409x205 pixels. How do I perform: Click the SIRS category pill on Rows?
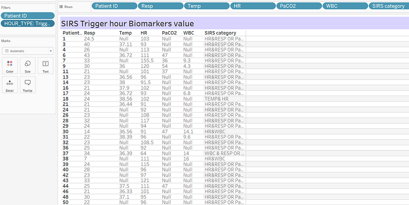click(x=389, y=6)
